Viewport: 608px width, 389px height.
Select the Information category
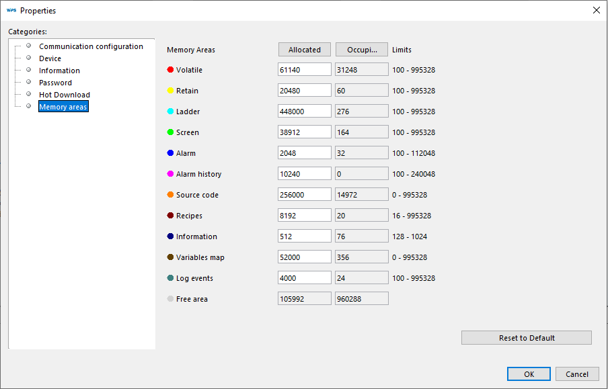pyautogui.click(x=59, y=70)
